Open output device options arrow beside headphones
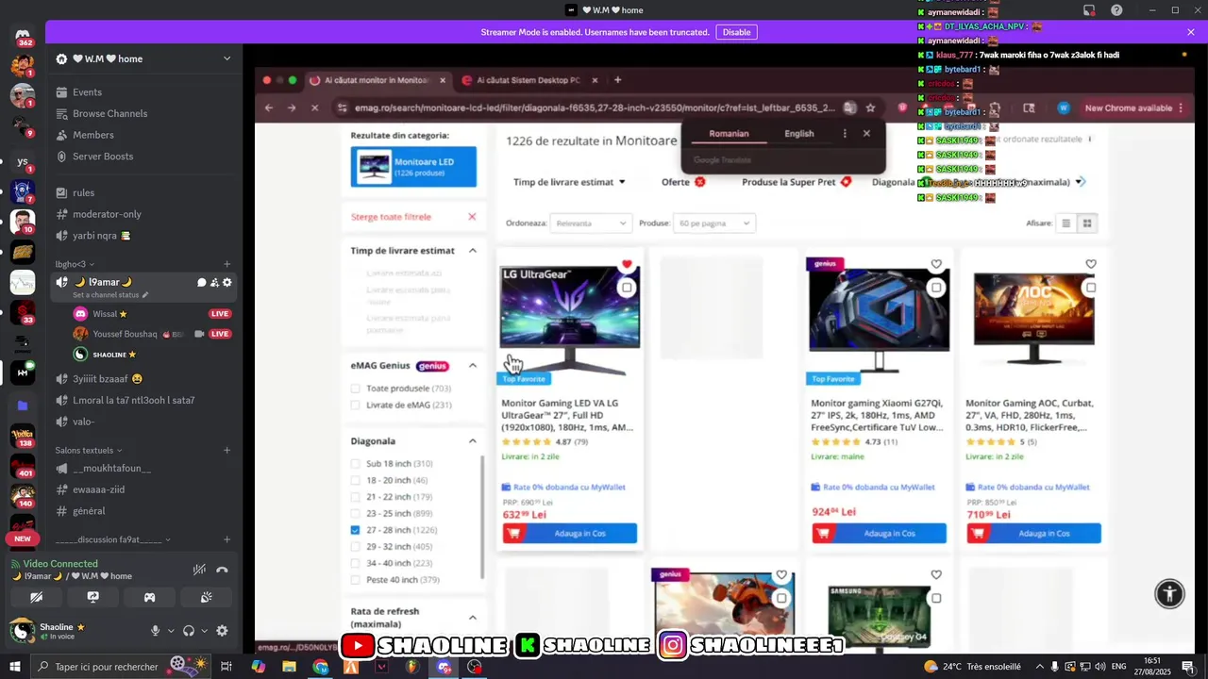The image size is (1208, 679). (204, 631)
